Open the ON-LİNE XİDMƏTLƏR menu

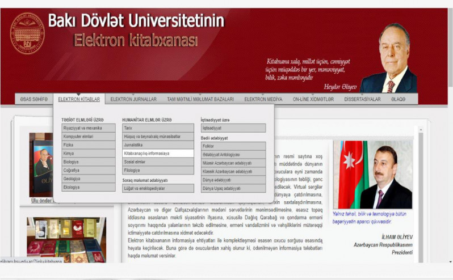tap(313, 99)
